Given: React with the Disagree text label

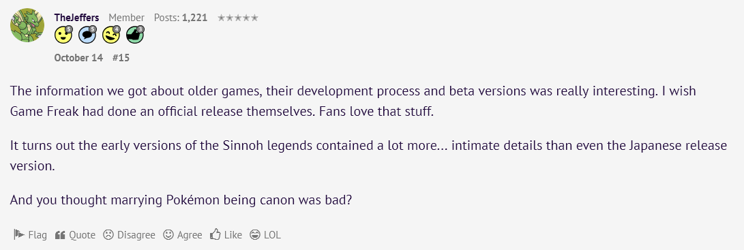Looking at the screenshot, I should tap(136, 235).
